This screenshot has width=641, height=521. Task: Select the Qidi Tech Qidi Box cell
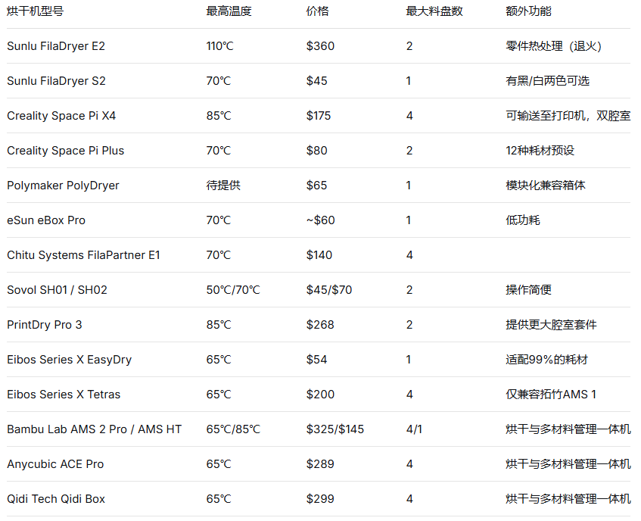pos(56,499)
